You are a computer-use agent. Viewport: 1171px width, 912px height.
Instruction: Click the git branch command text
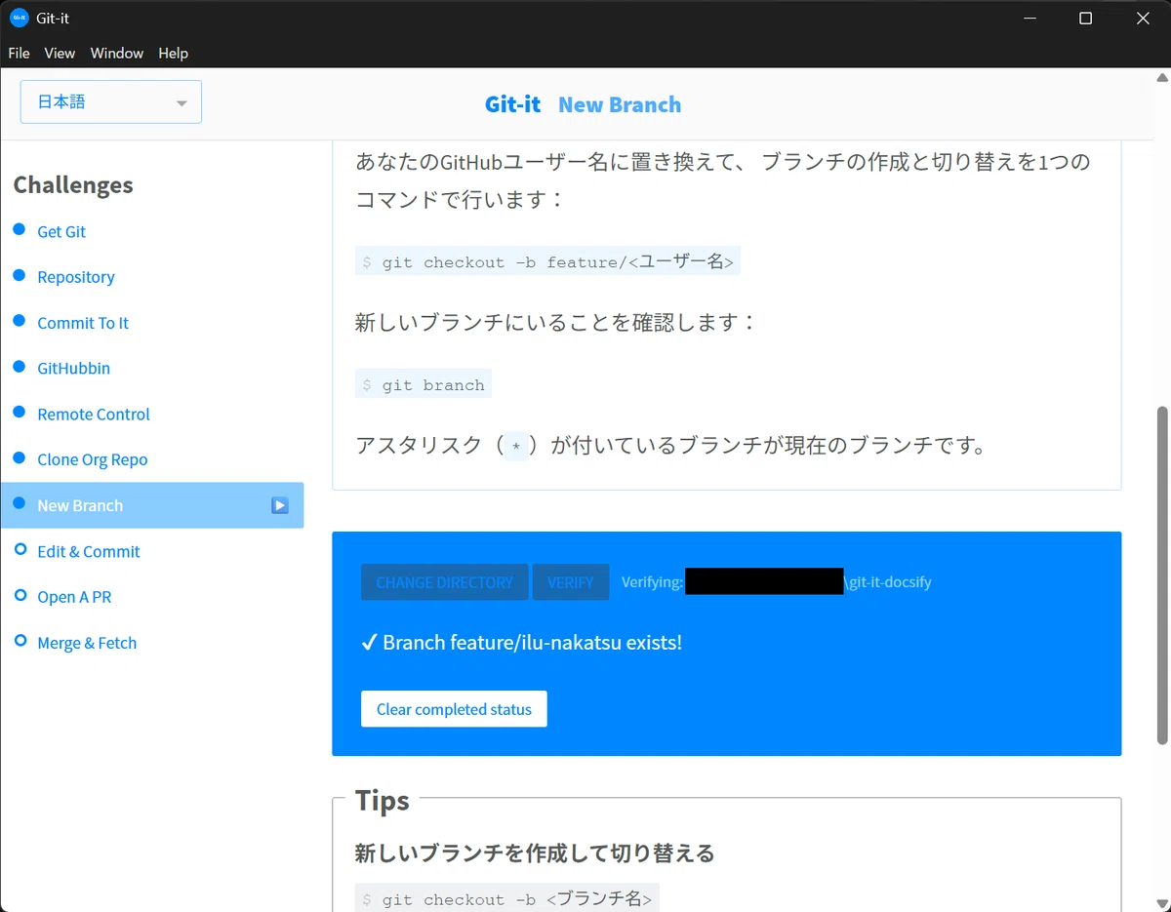point(424,384)
